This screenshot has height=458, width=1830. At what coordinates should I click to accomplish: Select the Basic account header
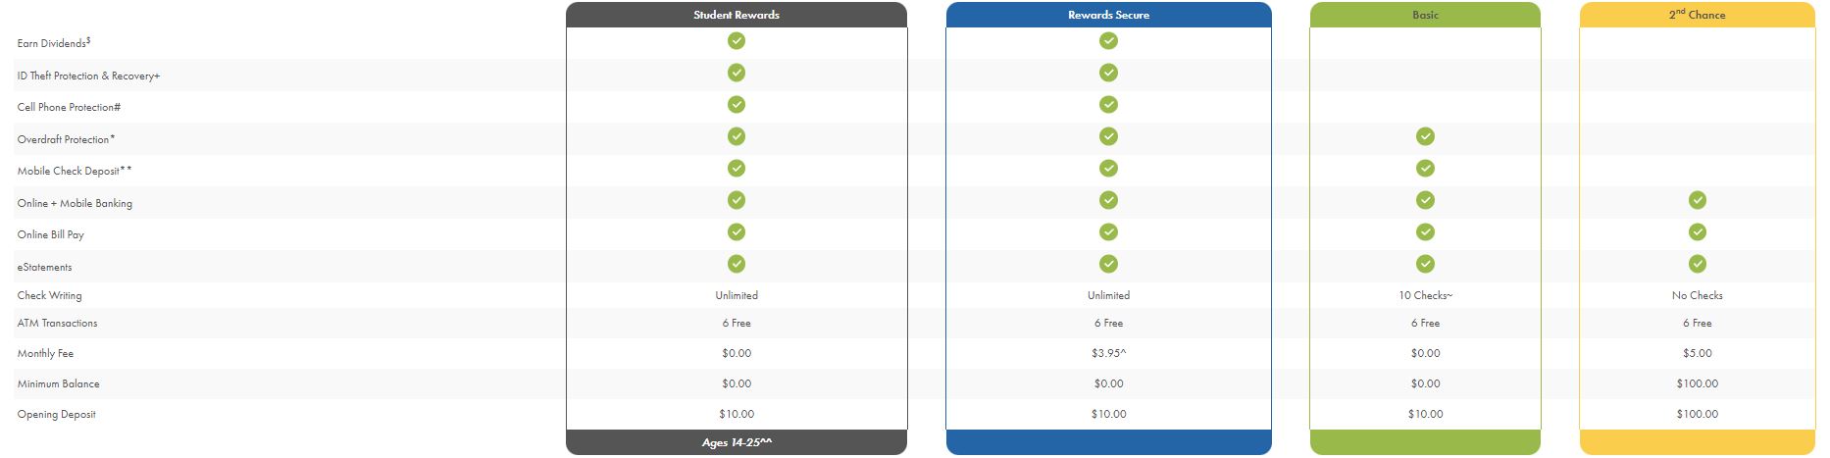1425,15
